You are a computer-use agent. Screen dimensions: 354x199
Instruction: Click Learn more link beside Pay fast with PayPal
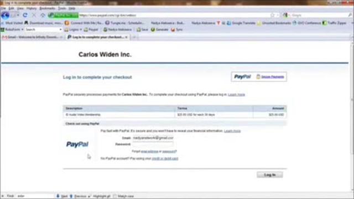coord(232,131)
